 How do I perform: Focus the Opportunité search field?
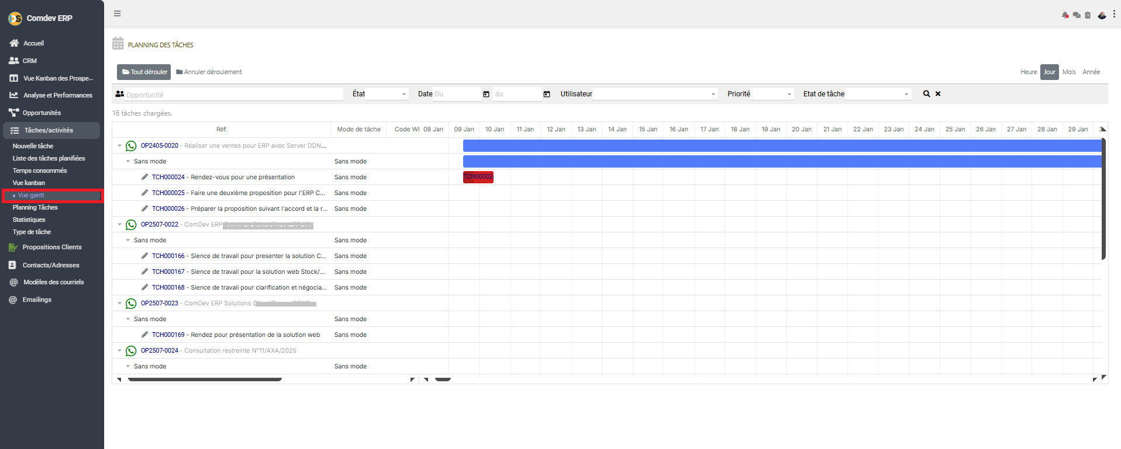click(x=234, y=95)
